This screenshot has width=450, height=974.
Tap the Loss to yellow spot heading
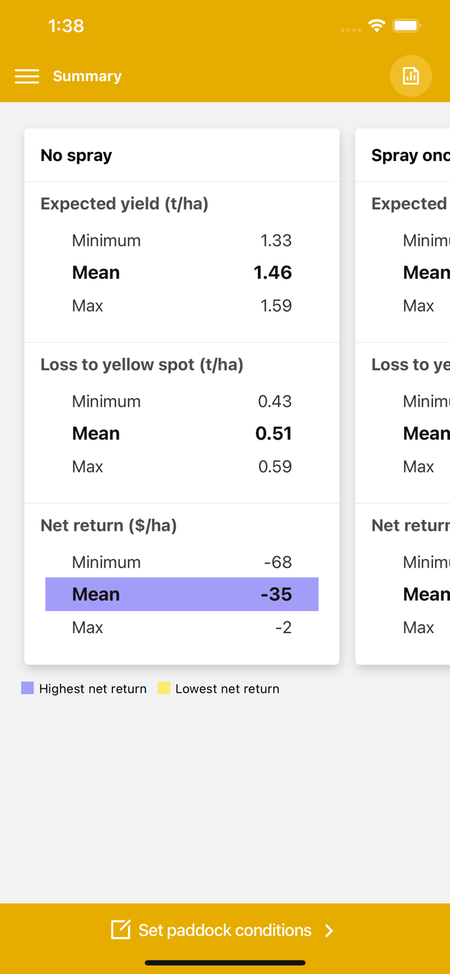click(x=142, y=365)
